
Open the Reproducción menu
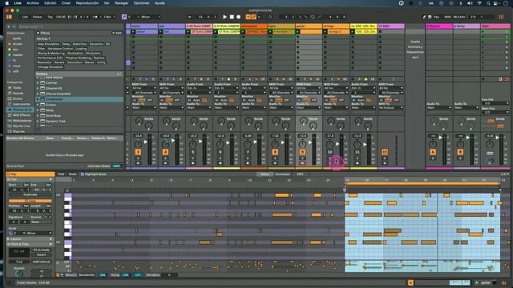[x=87, y=3]
